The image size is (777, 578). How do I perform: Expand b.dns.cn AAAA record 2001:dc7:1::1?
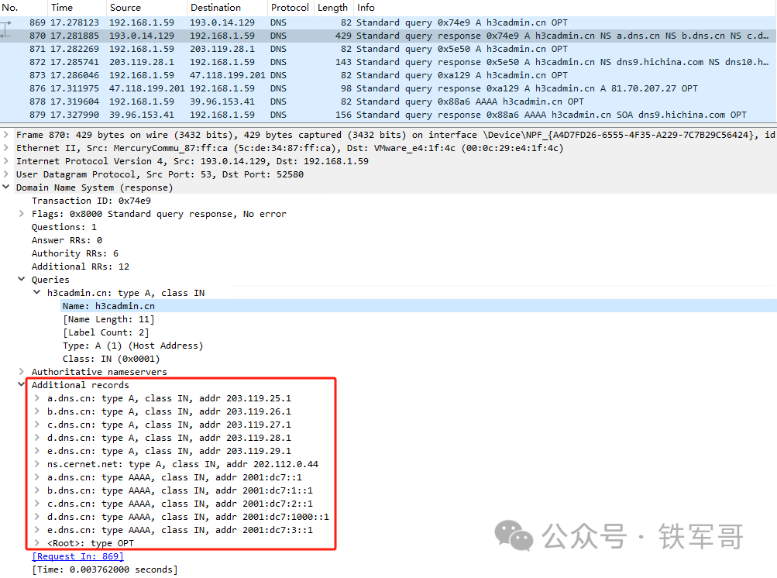tap(36, 490)
